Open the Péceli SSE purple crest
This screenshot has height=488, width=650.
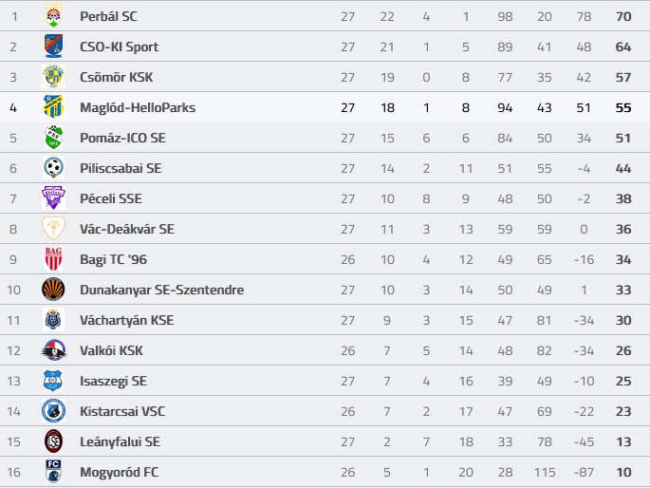pyautogui.click(x=53, y=197)
